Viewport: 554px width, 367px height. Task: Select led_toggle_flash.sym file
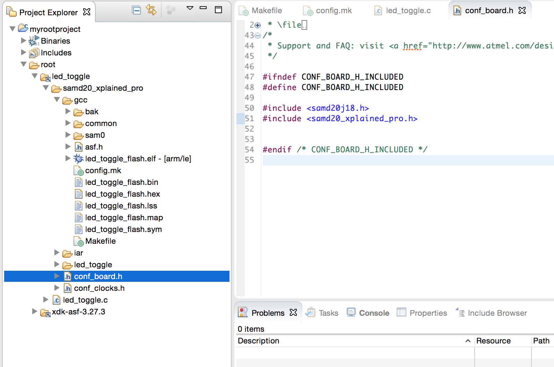click(x=123, y=229)
